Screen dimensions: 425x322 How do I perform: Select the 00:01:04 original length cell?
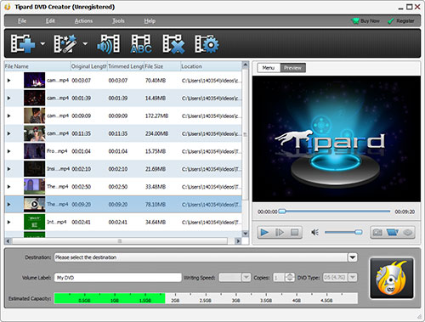[x=81, y=151]
